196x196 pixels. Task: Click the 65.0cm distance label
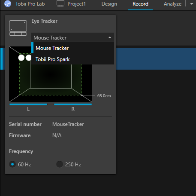pos(104,96)
